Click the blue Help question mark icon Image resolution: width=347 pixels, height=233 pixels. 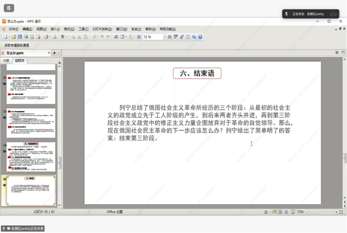[200, 37]
